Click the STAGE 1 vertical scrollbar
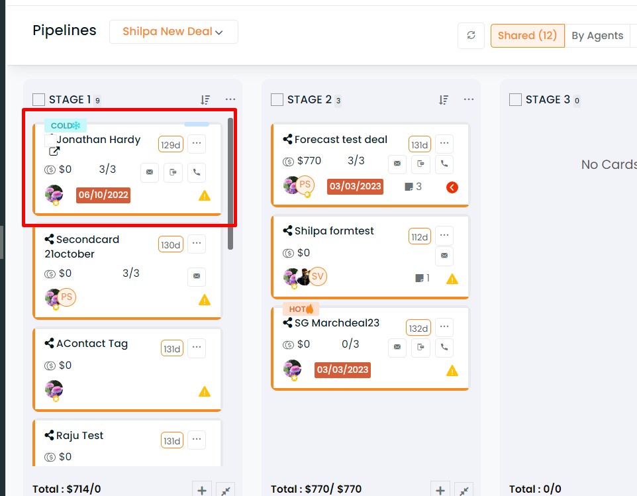Image resolution: width=637 pixels, height=496 pixels. (230, 183)
